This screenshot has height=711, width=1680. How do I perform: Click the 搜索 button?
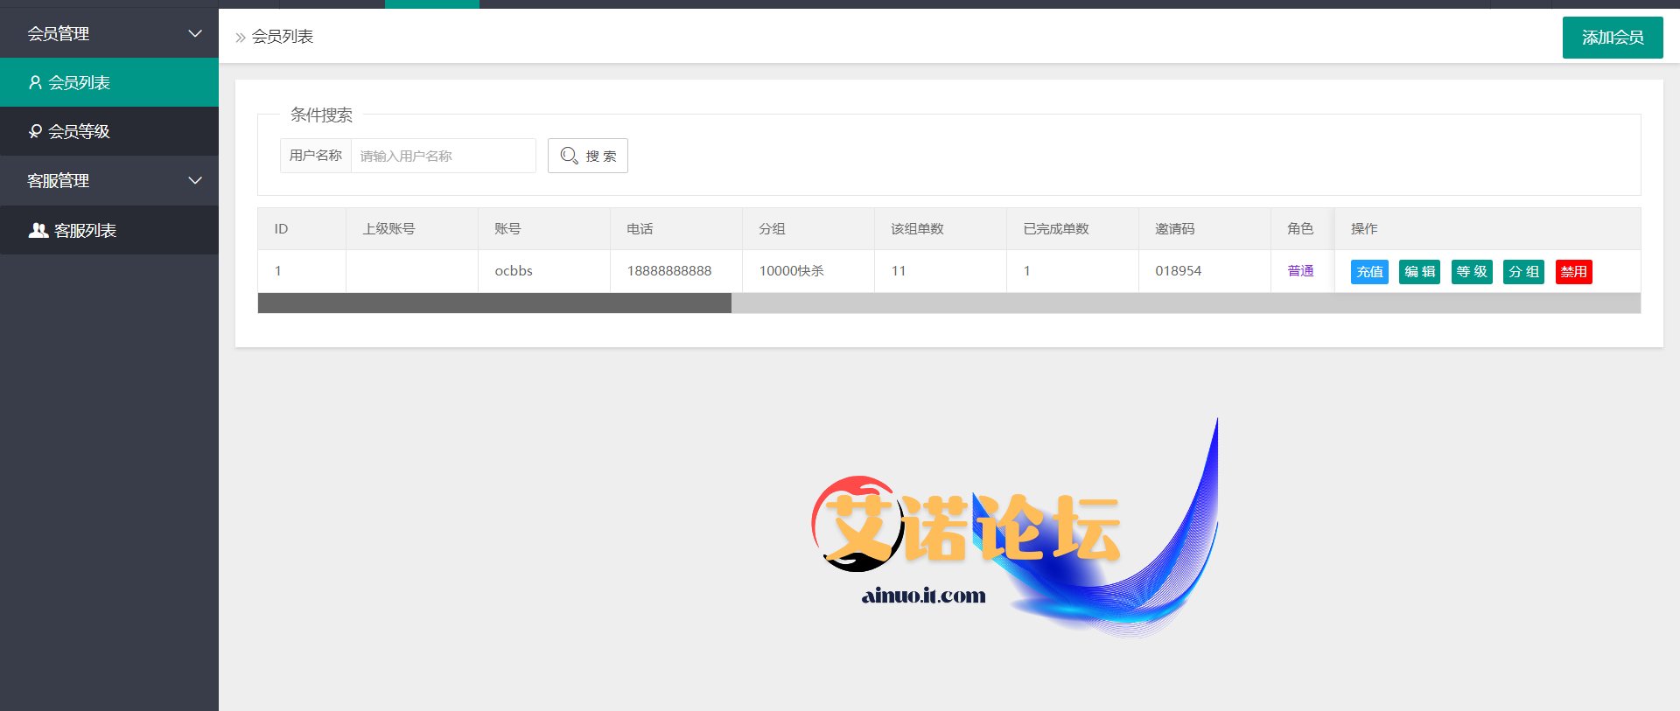(x=588, y=156)
